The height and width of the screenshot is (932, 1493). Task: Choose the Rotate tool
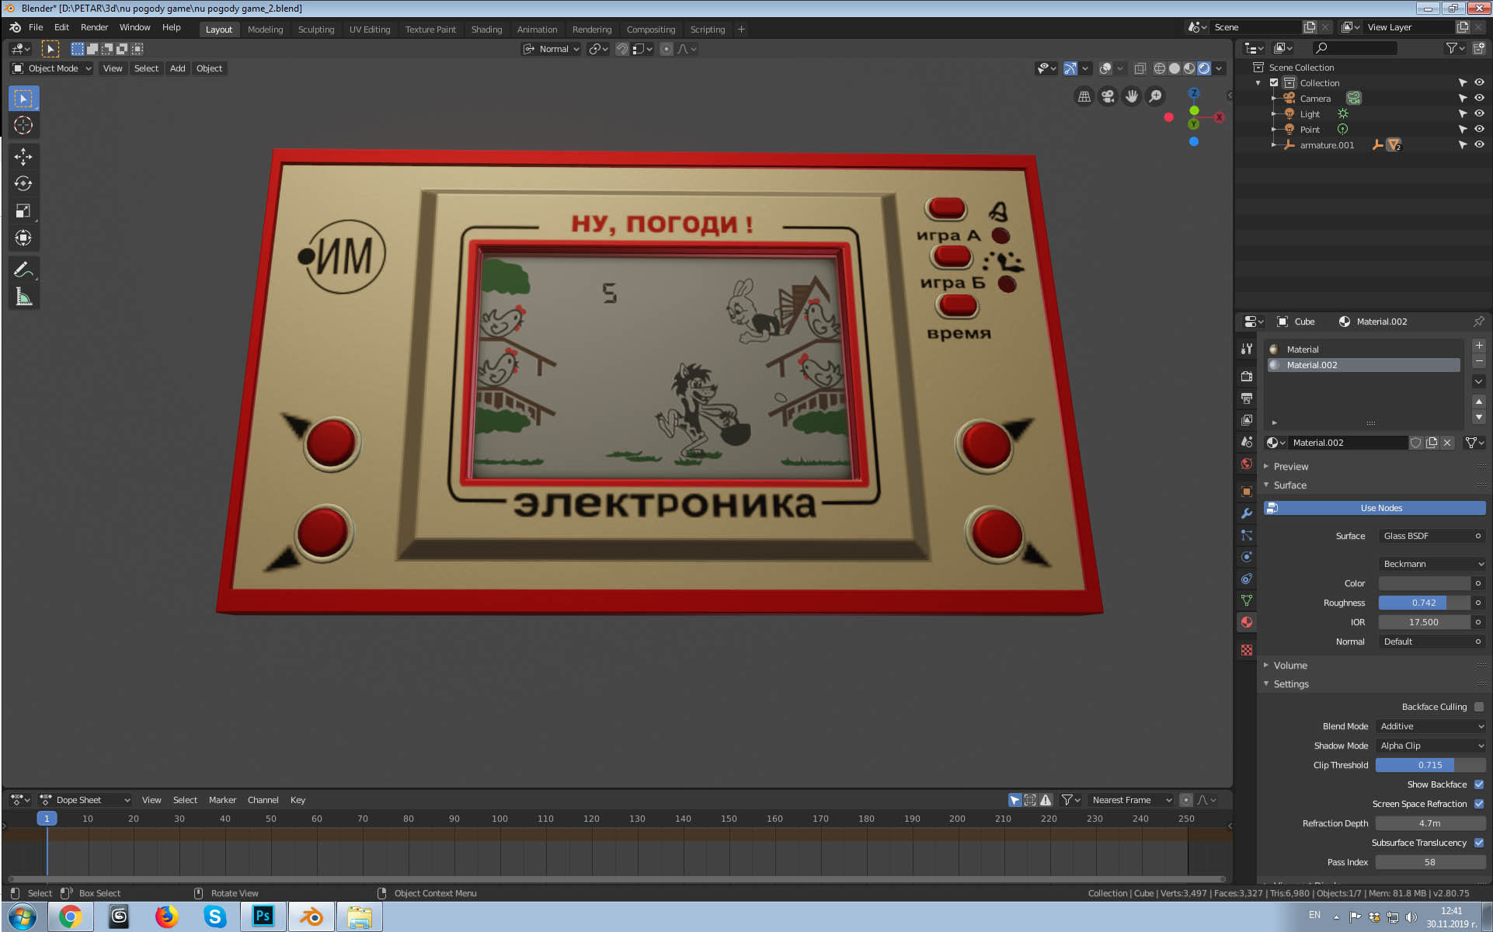pos(23,184)
